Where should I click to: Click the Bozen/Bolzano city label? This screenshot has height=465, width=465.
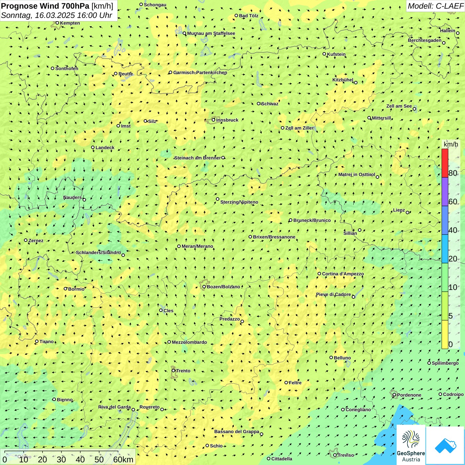point(223,287)
